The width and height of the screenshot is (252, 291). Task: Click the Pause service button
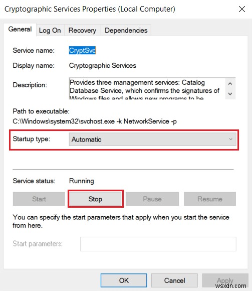152,199
